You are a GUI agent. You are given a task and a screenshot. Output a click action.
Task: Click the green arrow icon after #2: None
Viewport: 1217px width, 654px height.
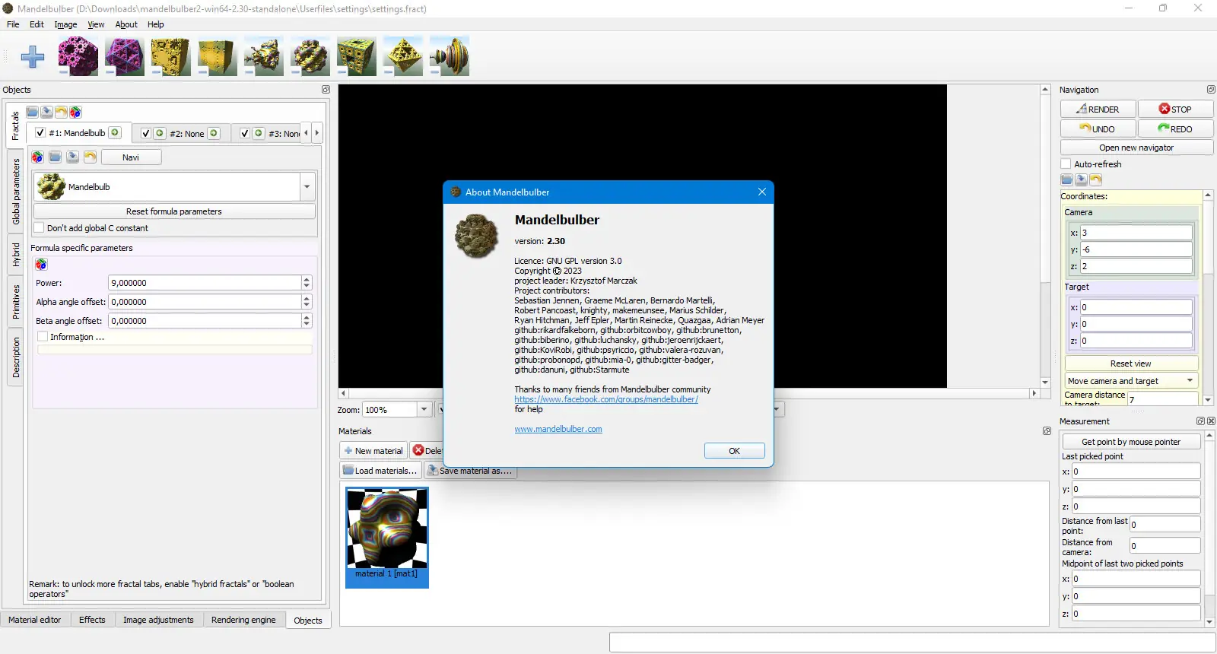[x=214, y=133]
